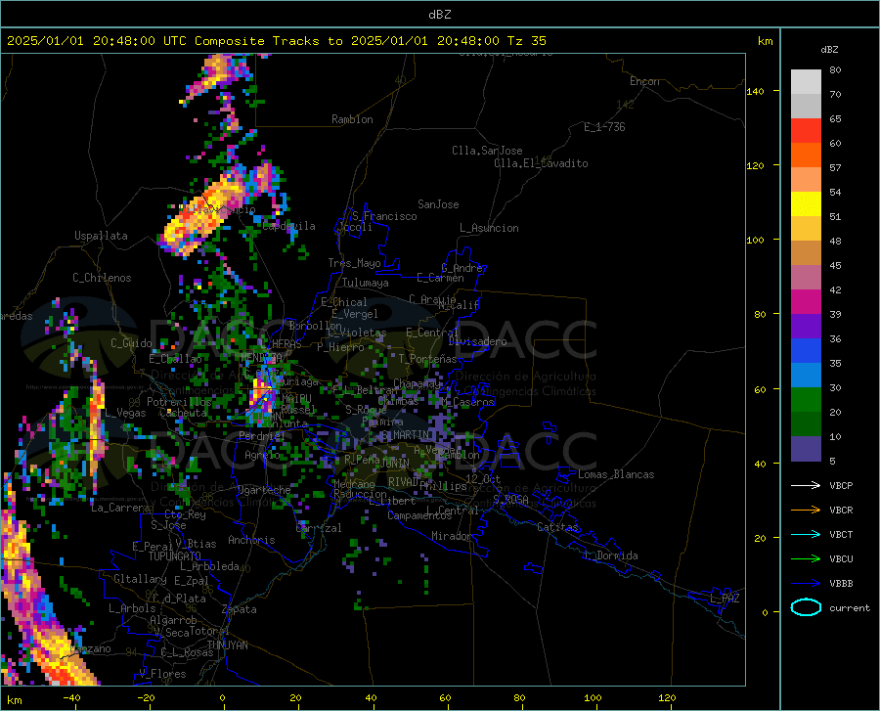Click the TUPUNGATO place label
This screenshot has height=711, width=880.
[x=175, y=556]
